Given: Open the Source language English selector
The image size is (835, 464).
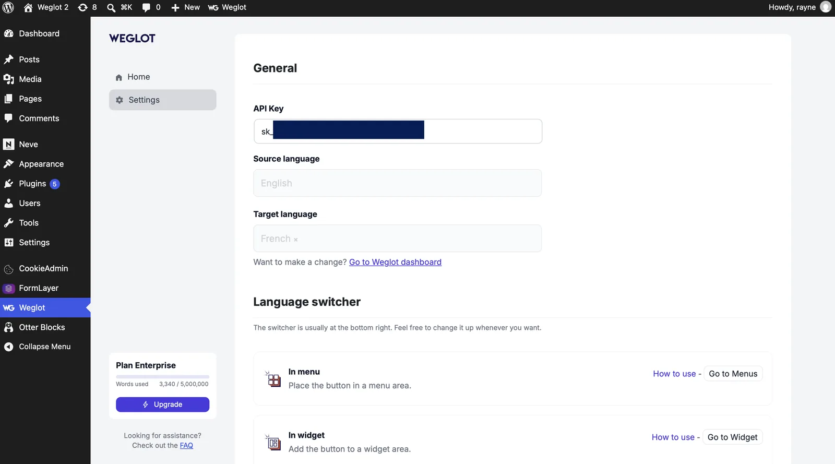Looking at the screenshot, I should click(398, 183).
